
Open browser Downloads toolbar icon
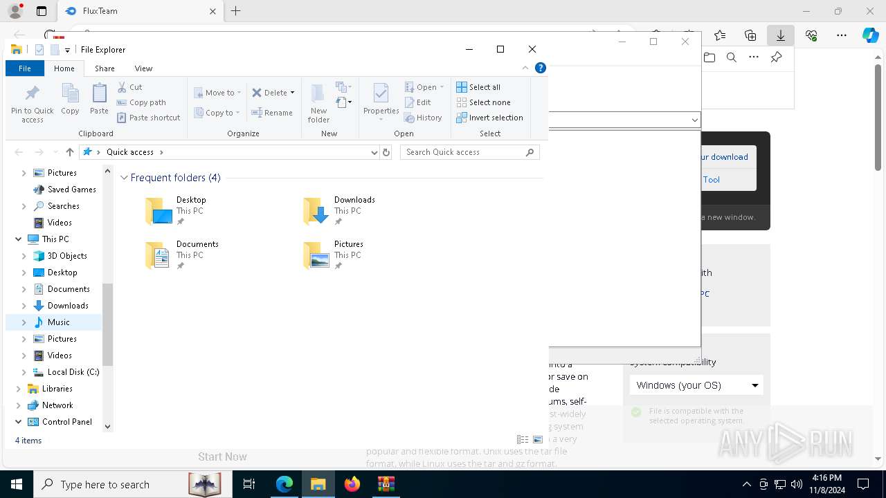click(780, 35)
